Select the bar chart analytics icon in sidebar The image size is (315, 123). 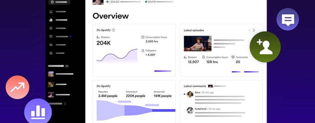51,20
